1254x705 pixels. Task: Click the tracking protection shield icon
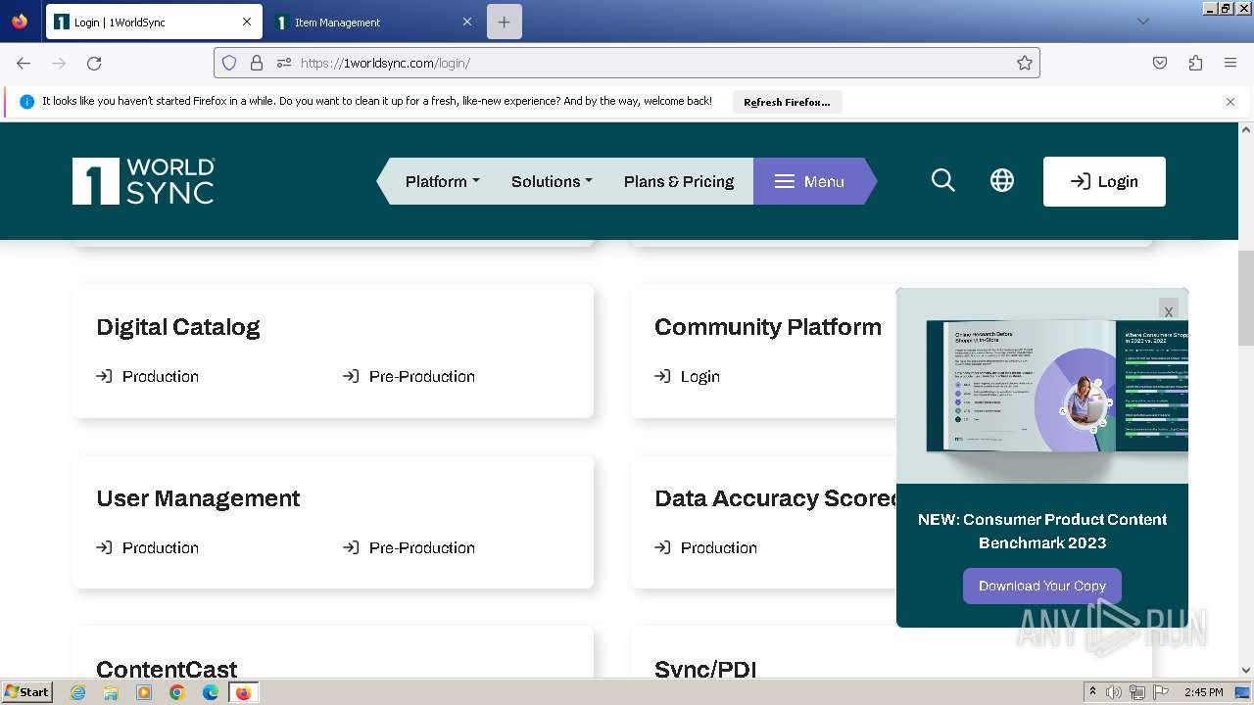[229, 63]
